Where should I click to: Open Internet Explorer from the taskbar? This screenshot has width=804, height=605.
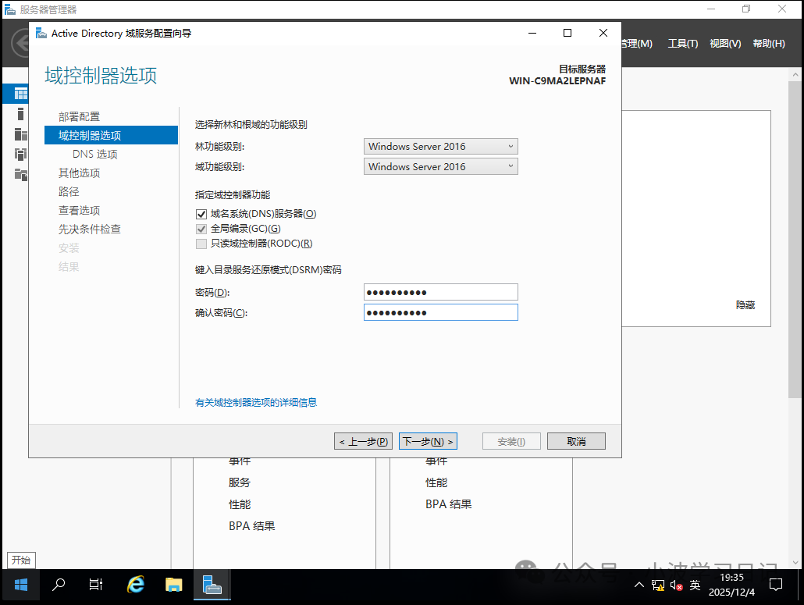pos(135,584)
